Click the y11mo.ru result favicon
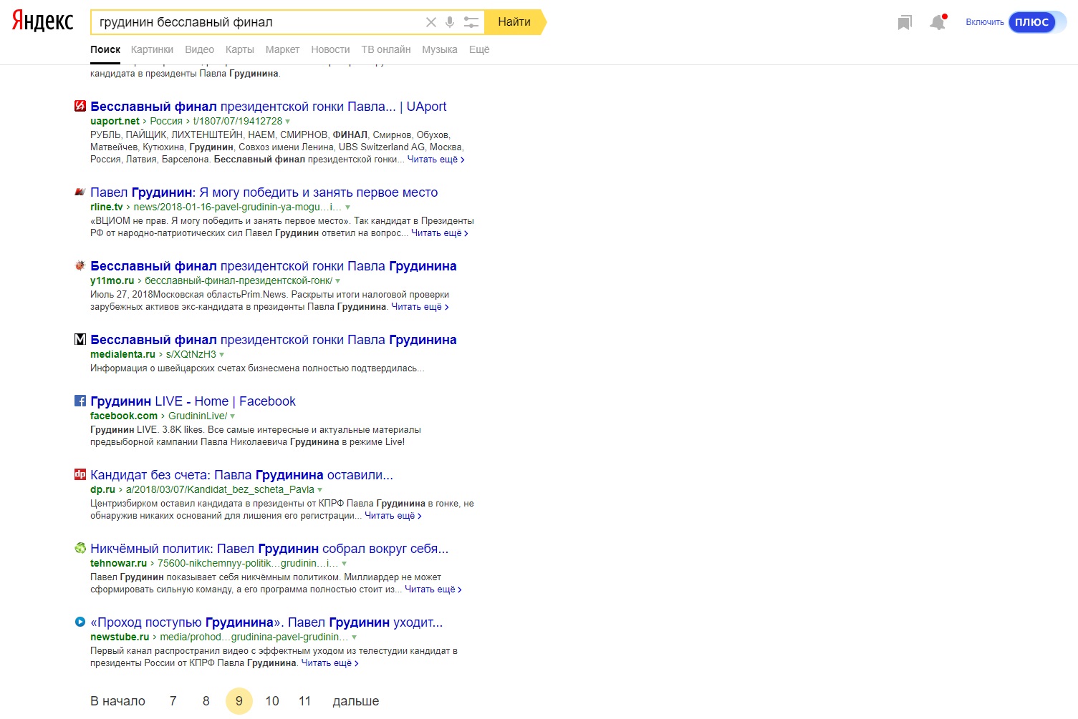 pyautogui.click(x=80, y=265)
